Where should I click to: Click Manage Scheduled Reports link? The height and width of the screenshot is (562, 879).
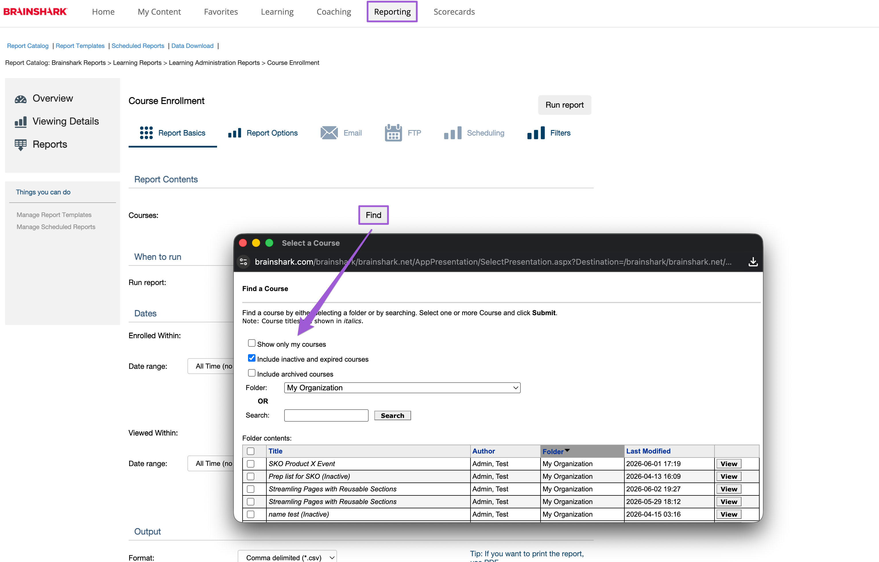click(56, 227)
